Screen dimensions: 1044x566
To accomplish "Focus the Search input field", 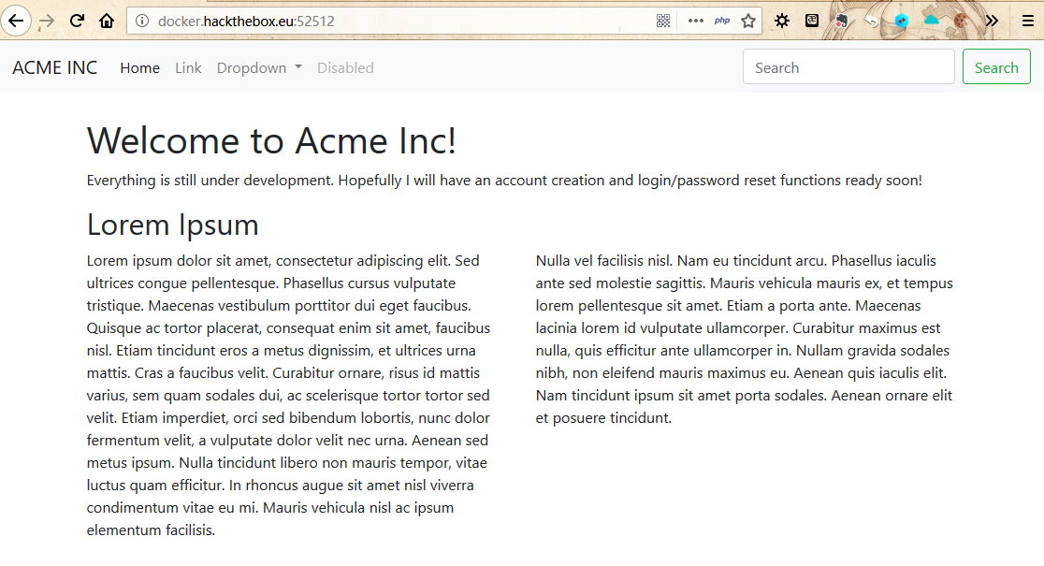I will [x=848, y=67].
